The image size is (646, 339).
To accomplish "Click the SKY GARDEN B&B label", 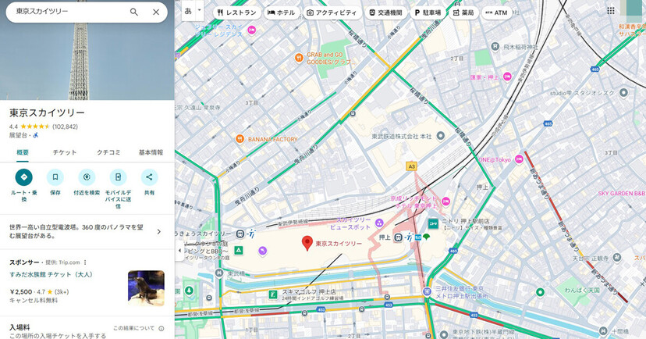I will pos(621,193).
